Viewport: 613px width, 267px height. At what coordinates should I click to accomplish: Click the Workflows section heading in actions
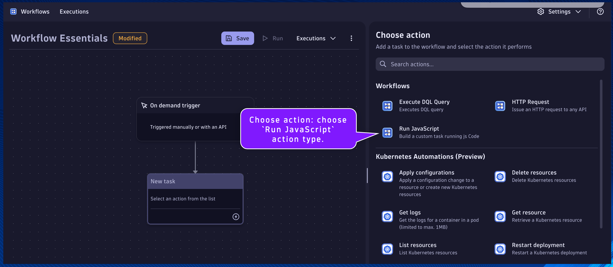coord(393,86)
